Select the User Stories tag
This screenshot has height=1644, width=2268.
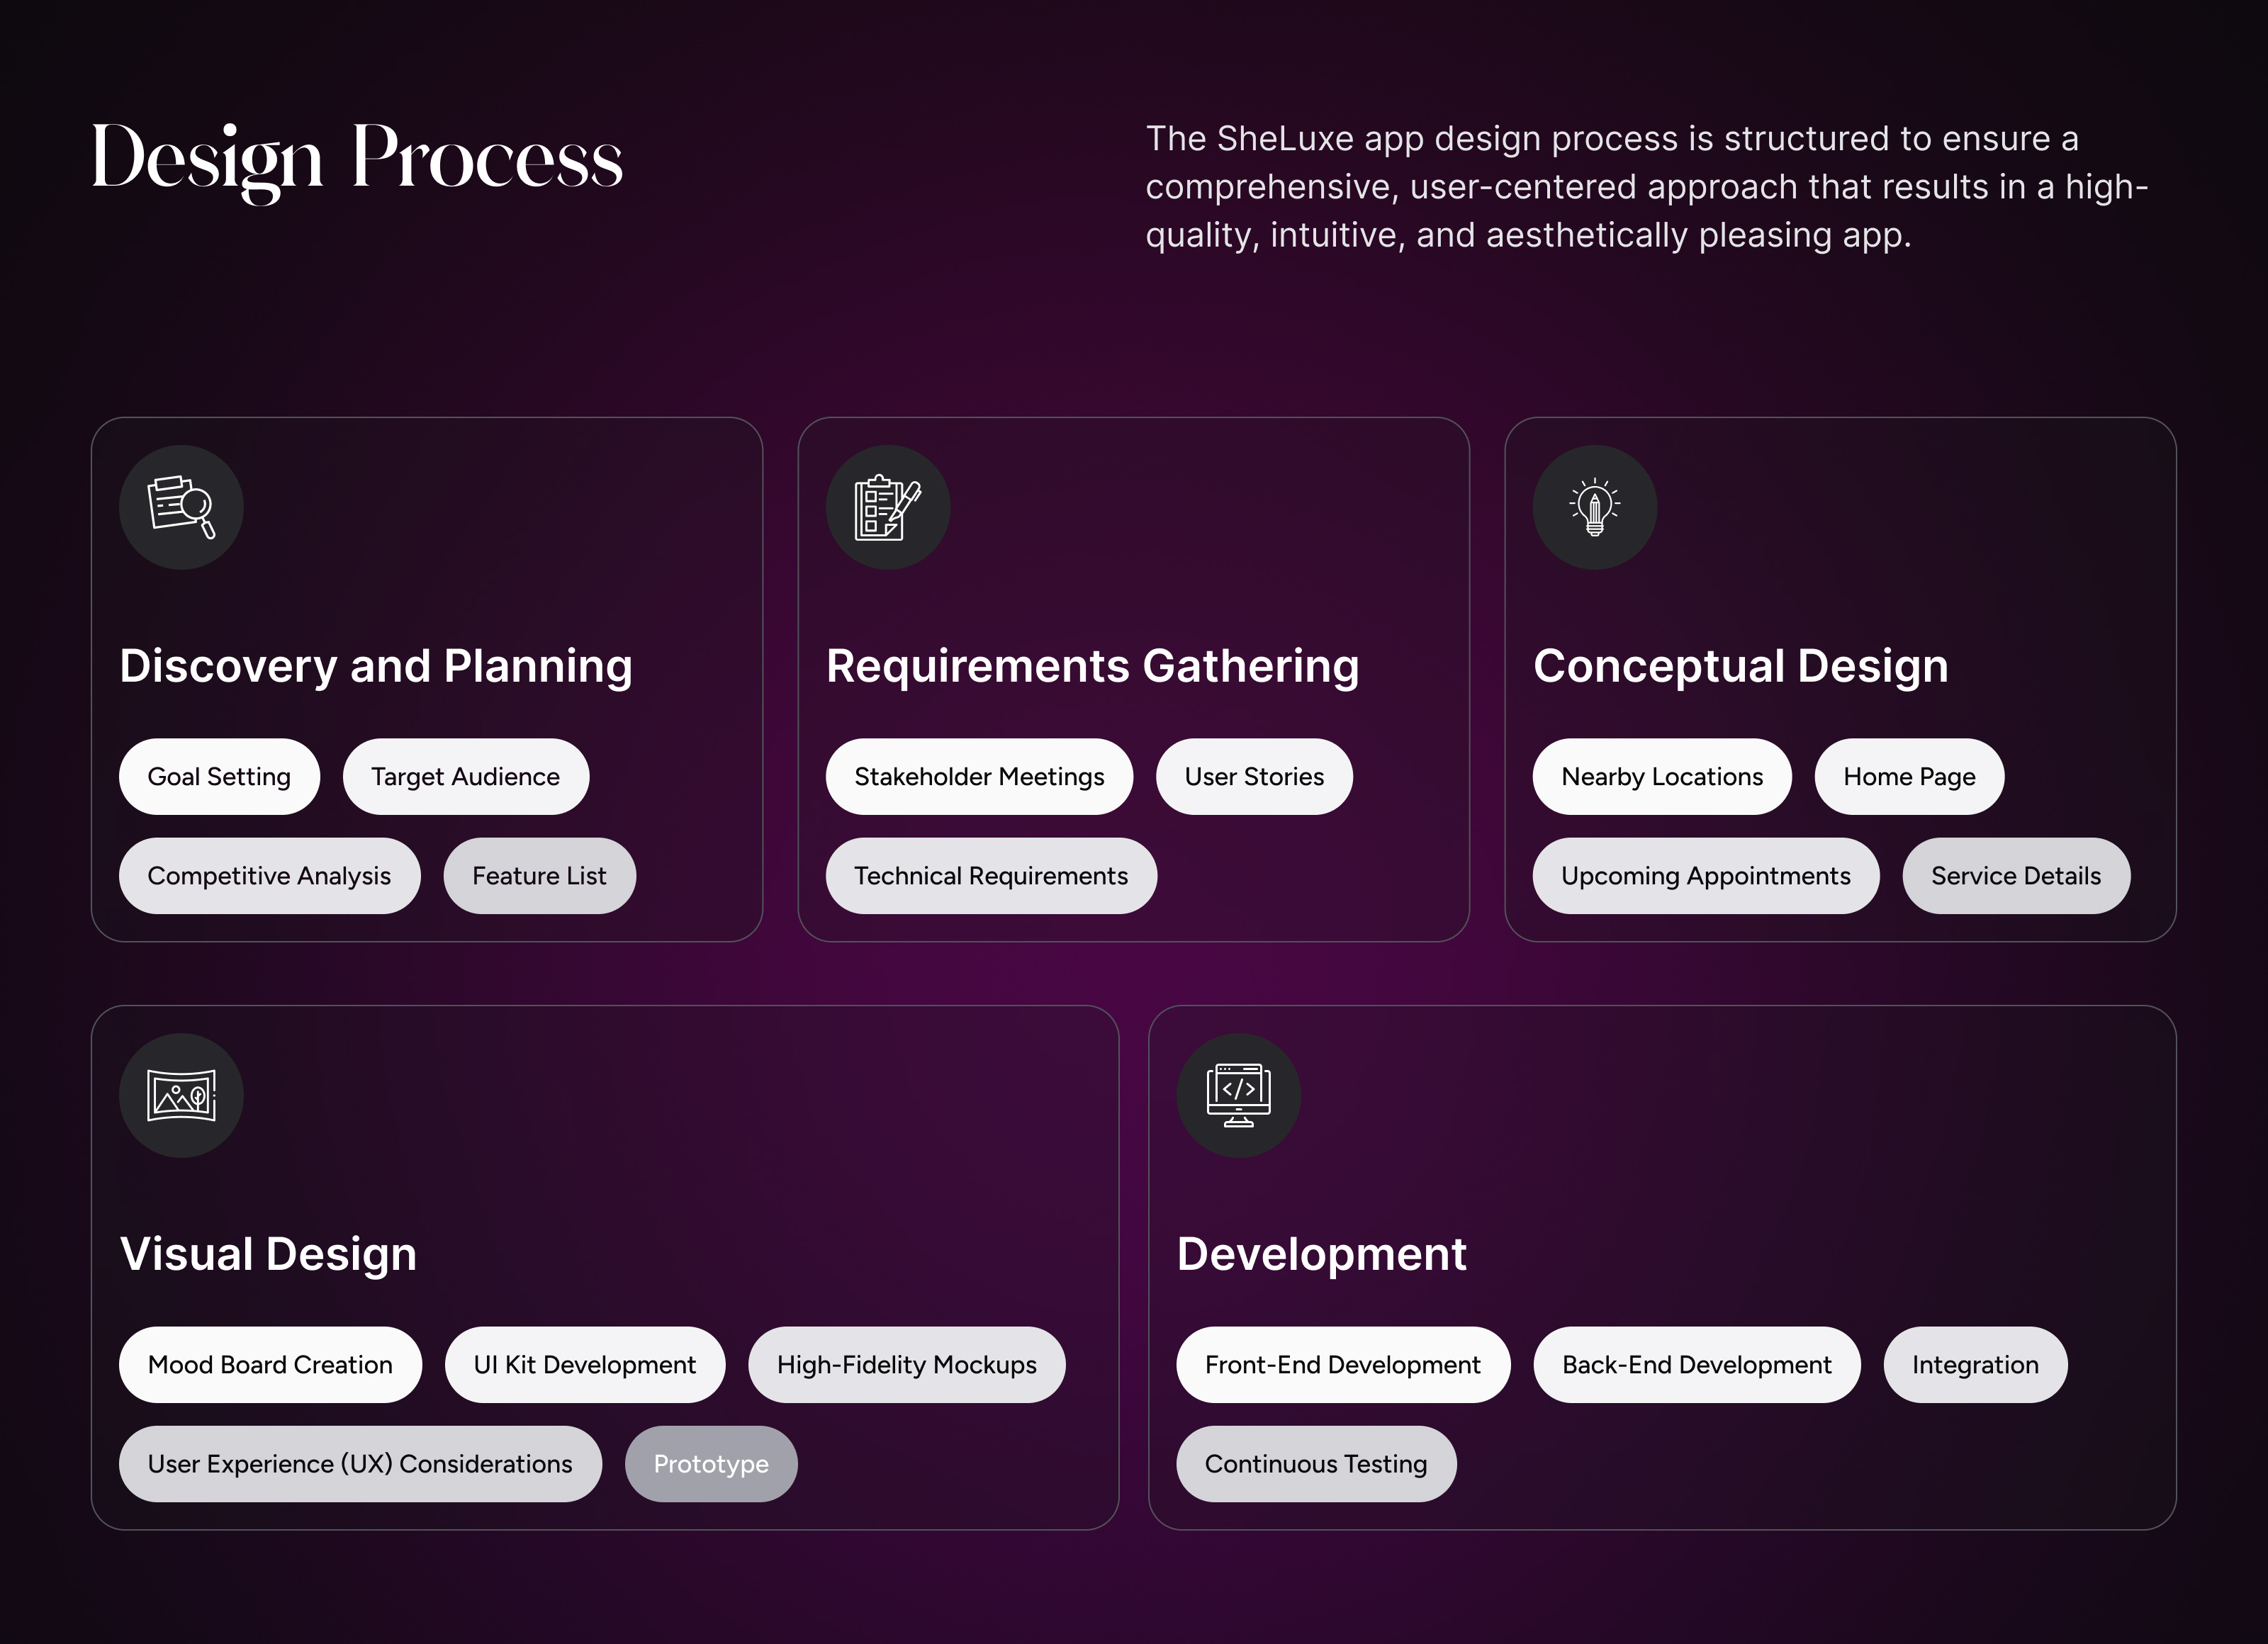coord(1254,777)
